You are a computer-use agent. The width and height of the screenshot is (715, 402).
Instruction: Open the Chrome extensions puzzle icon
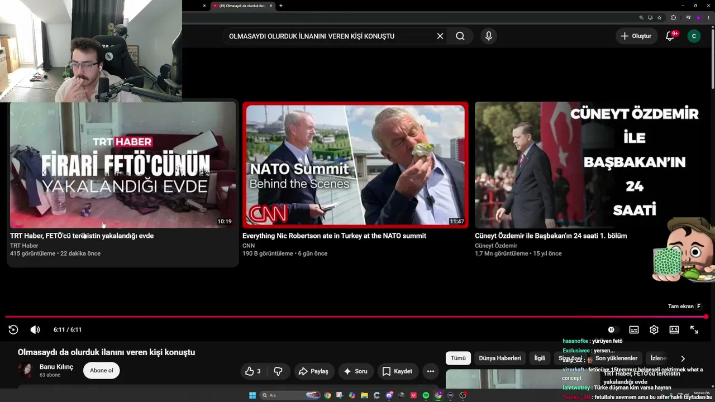[x=673, y=17]
